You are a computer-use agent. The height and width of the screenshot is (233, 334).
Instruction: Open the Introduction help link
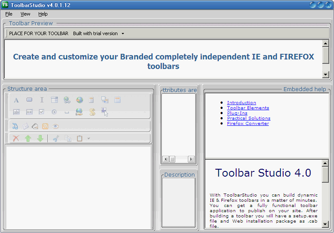[x=241, y=103]
